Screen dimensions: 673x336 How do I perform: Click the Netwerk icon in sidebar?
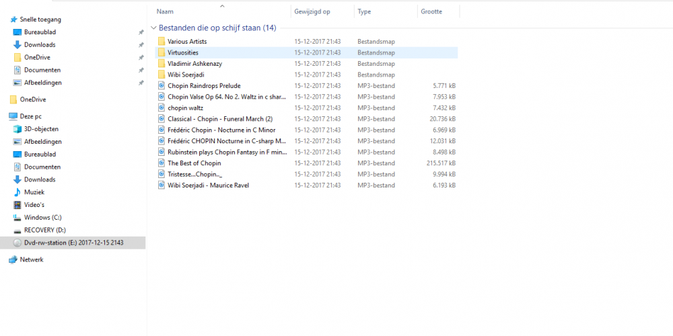13,259
